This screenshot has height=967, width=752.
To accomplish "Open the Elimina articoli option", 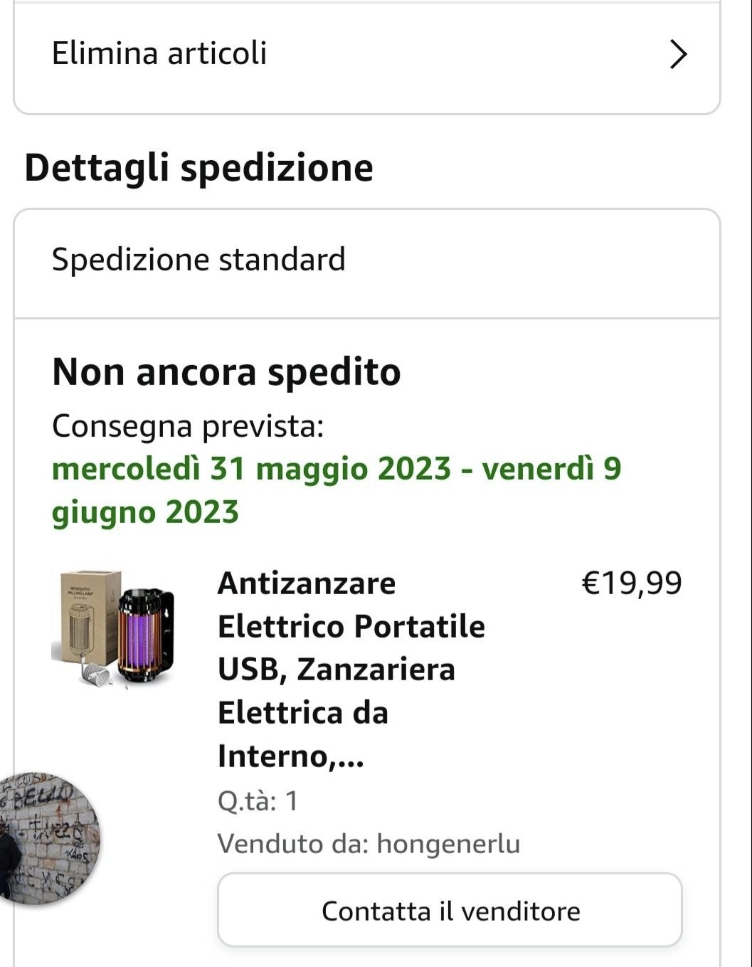I will [x=367, y=56].
